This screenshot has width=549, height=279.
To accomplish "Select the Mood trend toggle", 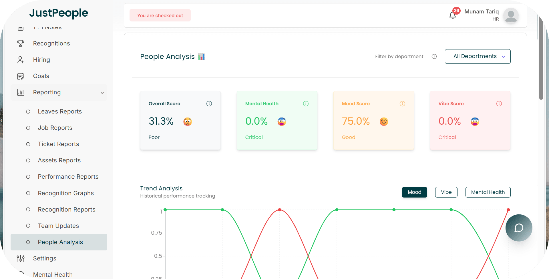I will pos(414,192).
